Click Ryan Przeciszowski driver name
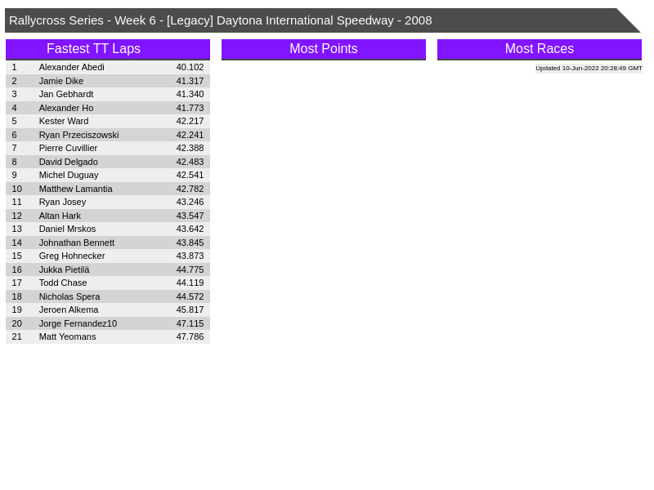Screen dimensions: 654x490 [78, 135]
